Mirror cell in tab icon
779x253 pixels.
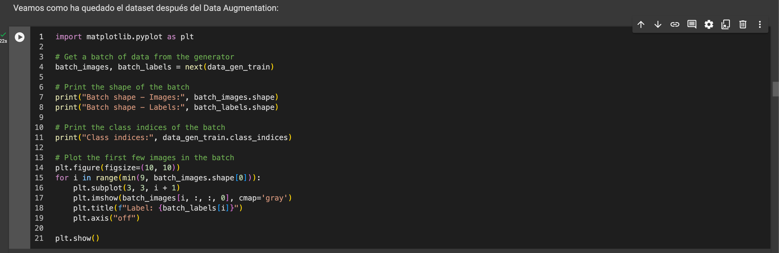coord(725,24)
